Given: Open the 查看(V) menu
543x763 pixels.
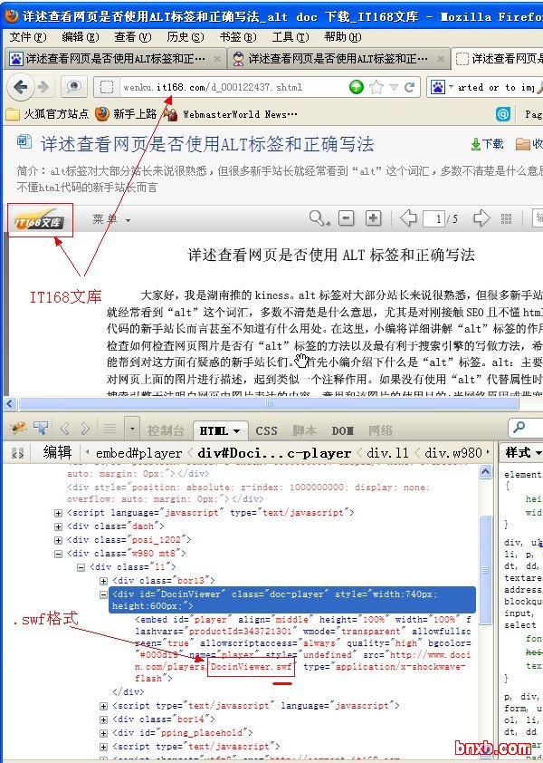Looking at the screenshot, I should tap(133, 37).
